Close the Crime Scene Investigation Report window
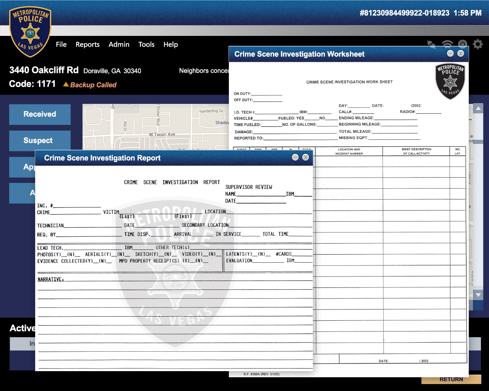The width and height of the screenshot is (489, 391). [x=305, y=157]
